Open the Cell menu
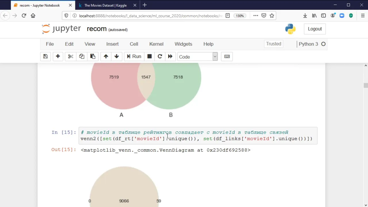The height and width of the screenshot is (207, 368). (134, 44)
